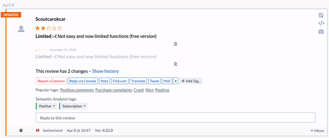Open the Positive semantic tag dropdown
This screenshot has width=329, height=138.
coord(46,106)
